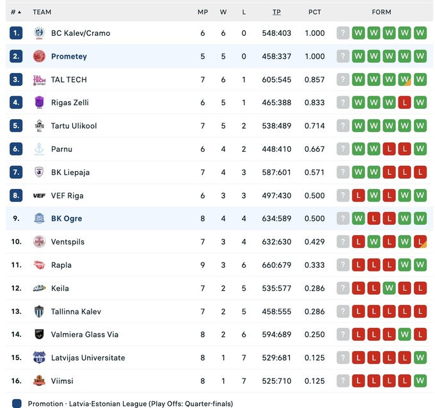The width and height of the screenshot is (435, 408).
Task: Open the Parnu team name link
Action: tap(61, 149)
